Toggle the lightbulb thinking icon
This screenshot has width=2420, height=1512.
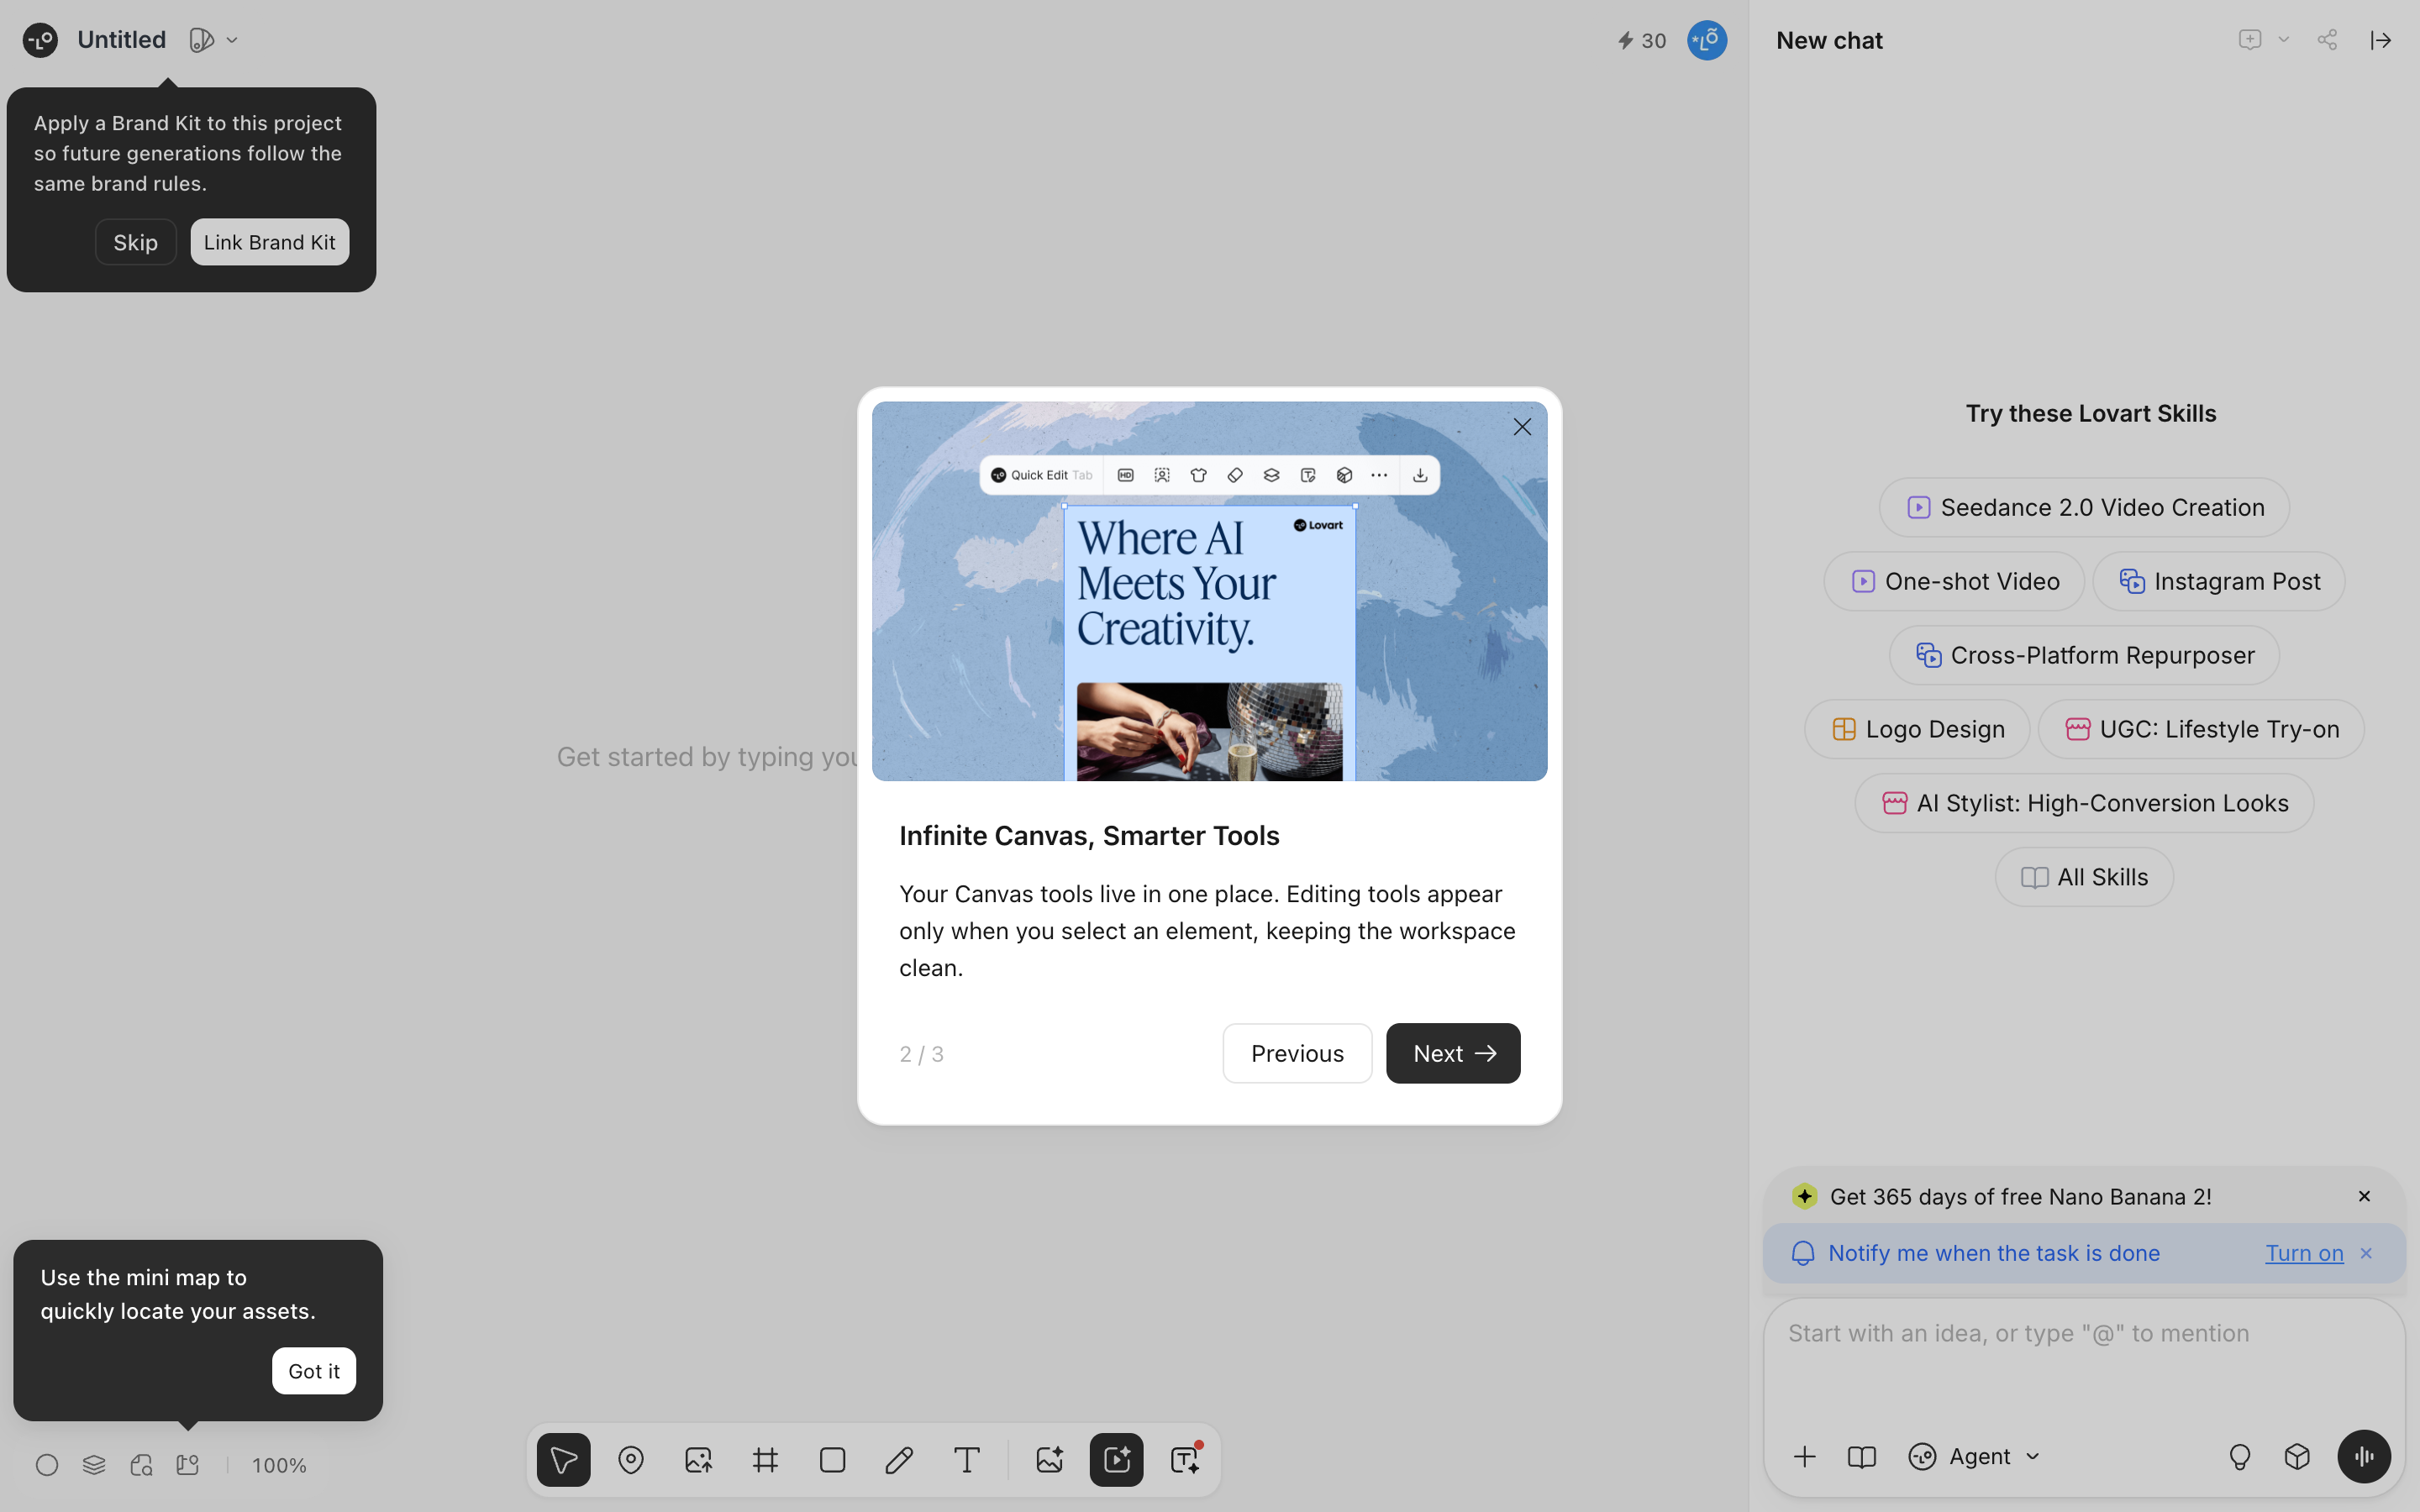(2240, 1456)
